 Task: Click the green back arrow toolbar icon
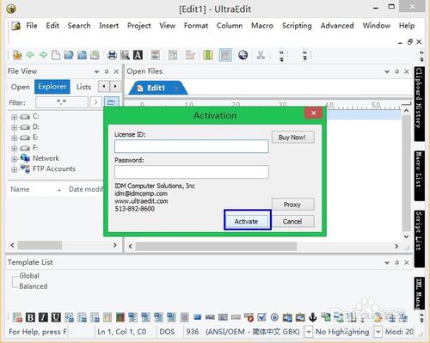pyautogui.click(x=30, y=55)
